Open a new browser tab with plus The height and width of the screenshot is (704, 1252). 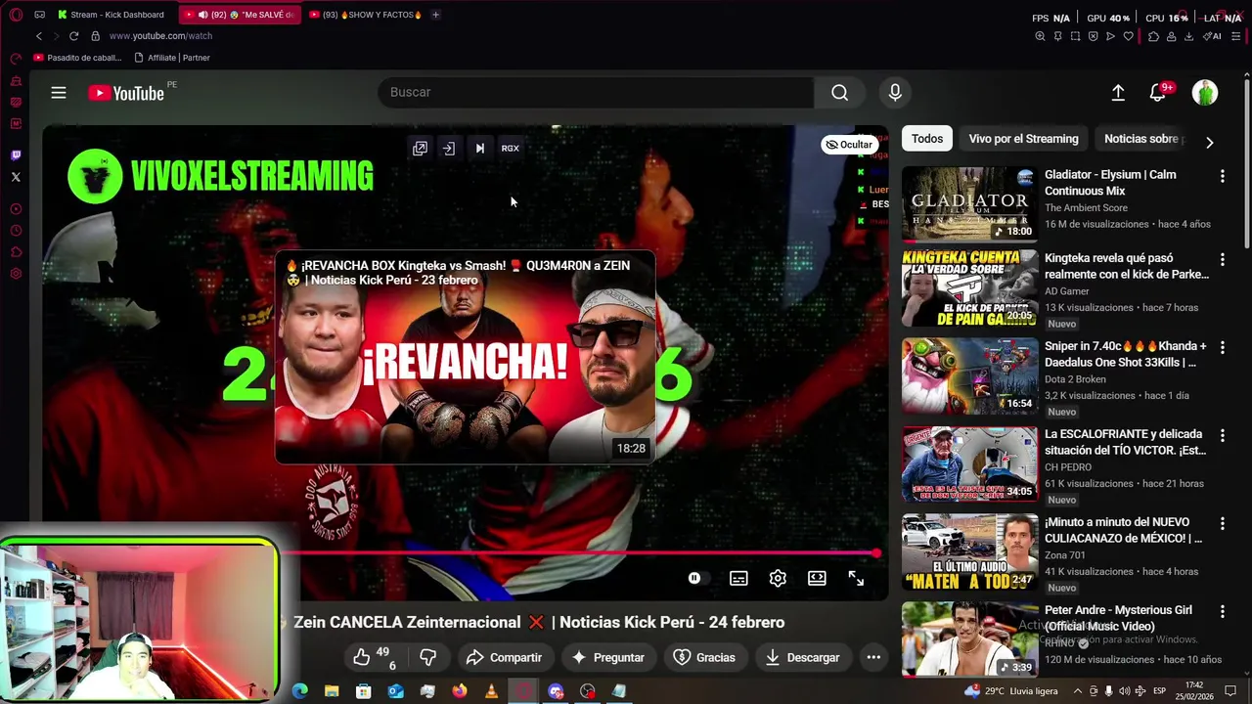(435, 15)
